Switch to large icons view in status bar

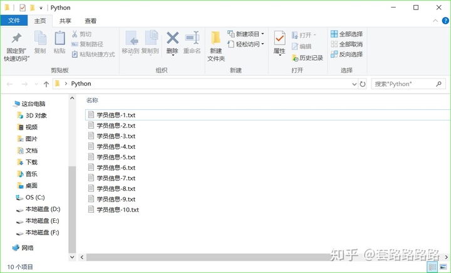443,267
